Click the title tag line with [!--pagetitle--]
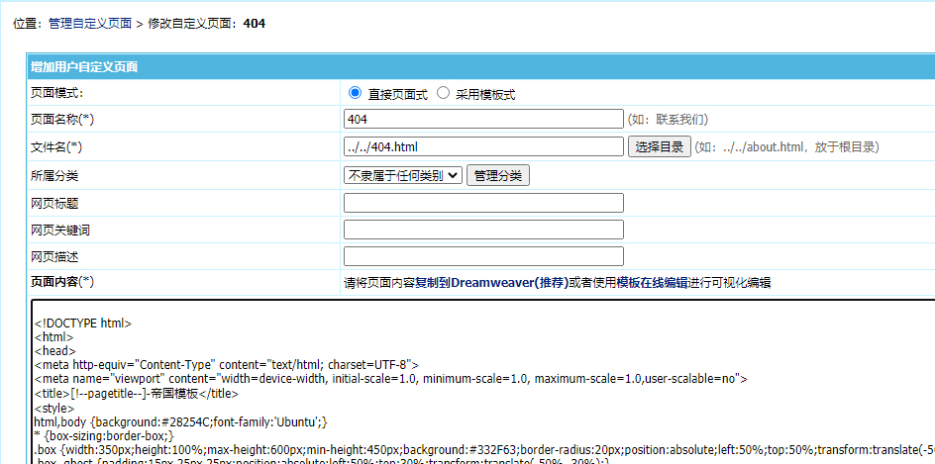 click(137, 393)
